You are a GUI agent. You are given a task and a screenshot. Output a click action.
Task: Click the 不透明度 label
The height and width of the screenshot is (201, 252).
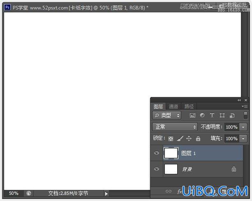[211, 127]
